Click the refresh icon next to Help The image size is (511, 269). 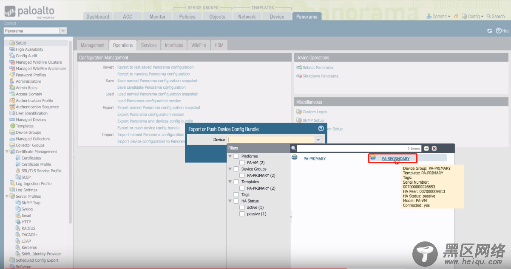pyautogui.click(x=490, y=31)
